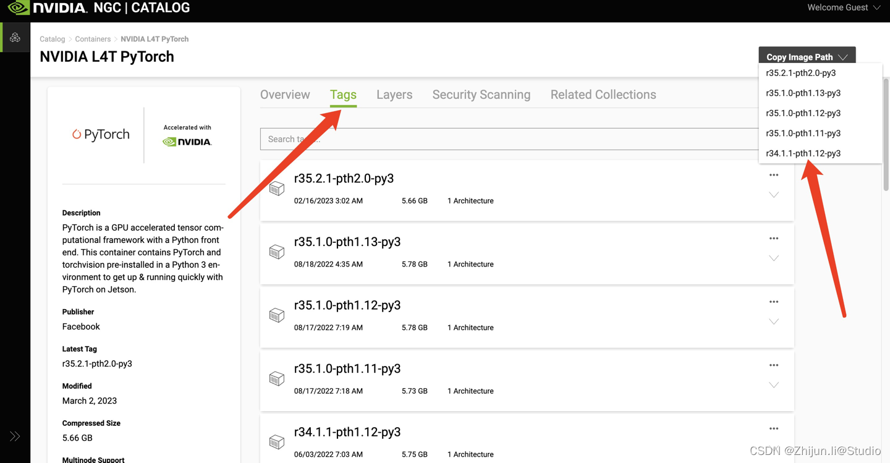Click the NGC | CATALOG header title
This screenshot has width=890, height=463.
tap(142, 8)
